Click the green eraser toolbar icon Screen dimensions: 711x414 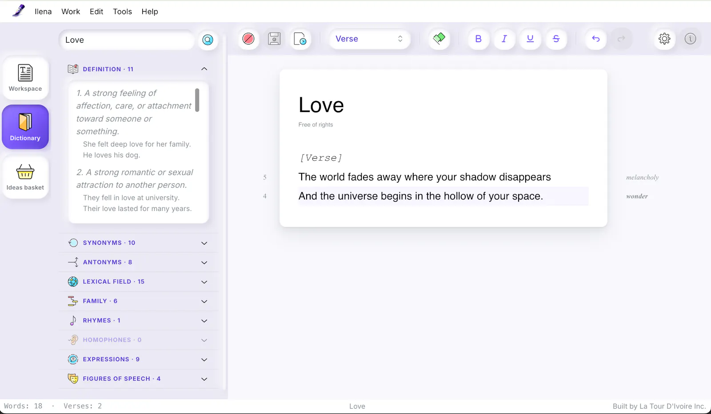pos(439,39)
